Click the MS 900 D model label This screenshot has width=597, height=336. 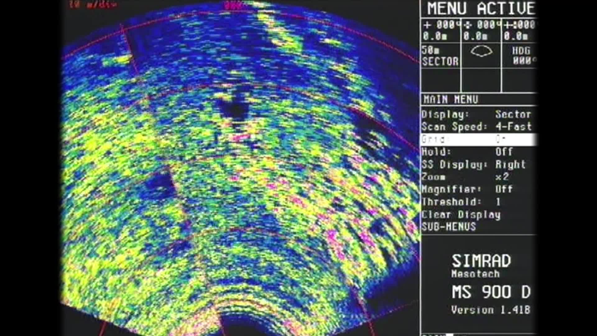tap(491, 292)
